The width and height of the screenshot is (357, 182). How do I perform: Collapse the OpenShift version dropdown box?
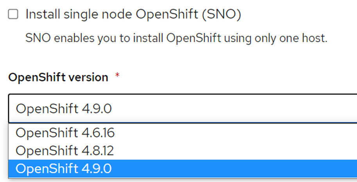(x=182, y=108)
